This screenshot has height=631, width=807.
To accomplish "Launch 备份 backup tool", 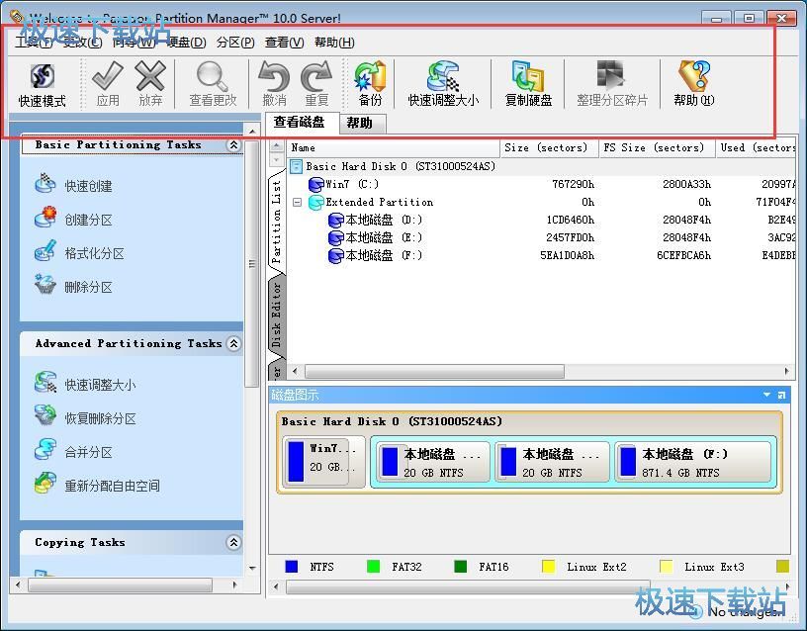I will [x=370, y=84].
